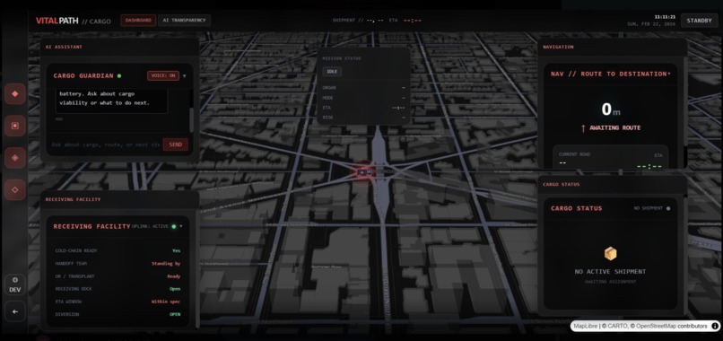Focus the Ask about cargo input field
The height and width of the screenshot is (341, 723).
(106, 144)
